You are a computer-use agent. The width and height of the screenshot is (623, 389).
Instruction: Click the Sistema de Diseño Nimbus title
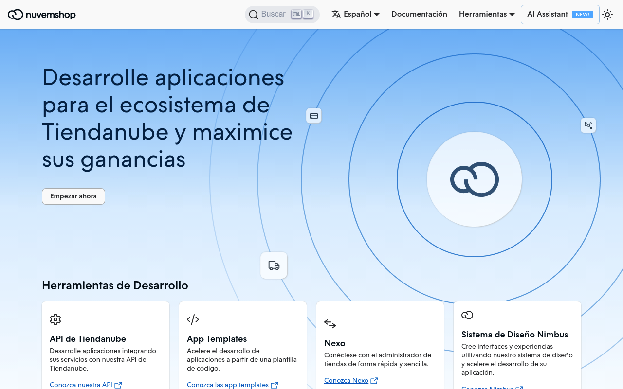coord(515,335)
